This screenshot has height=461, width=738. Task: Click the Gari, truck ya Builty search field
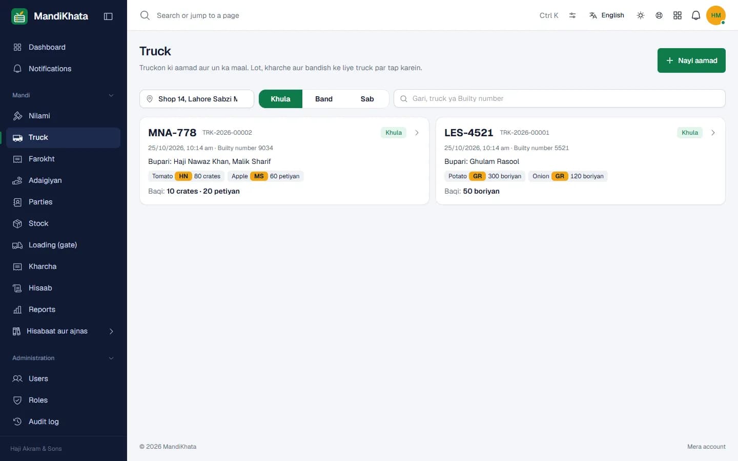coord(560,98)
